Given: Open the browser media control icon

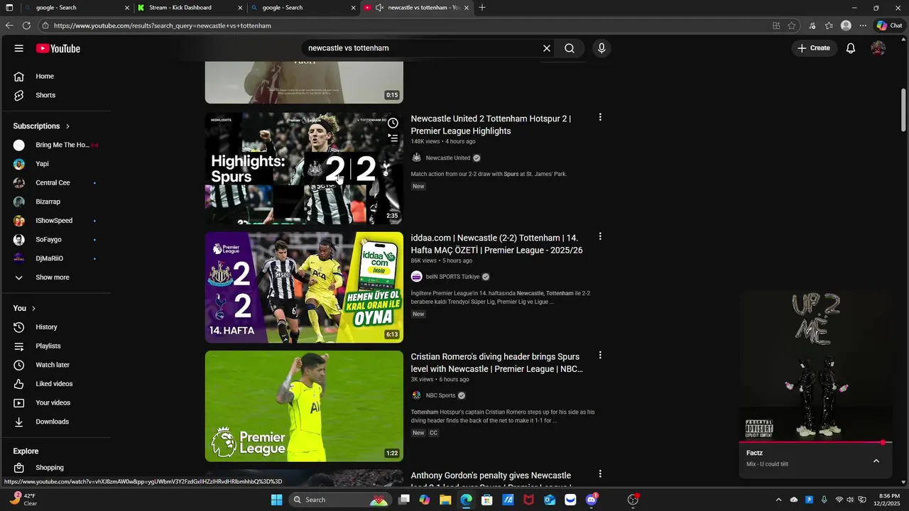Looking at the screenshot, I should click(x=812, y=26).
